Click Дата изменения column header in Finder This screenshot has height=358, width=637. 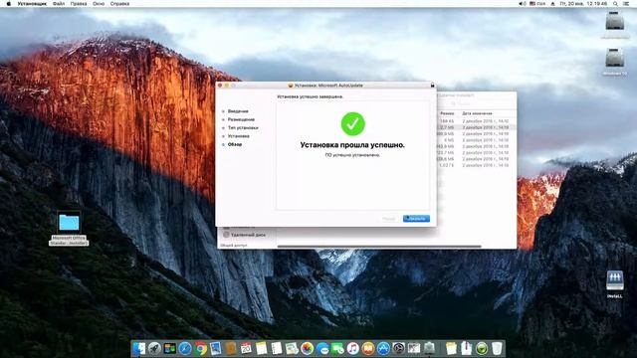tap(477, 113)
